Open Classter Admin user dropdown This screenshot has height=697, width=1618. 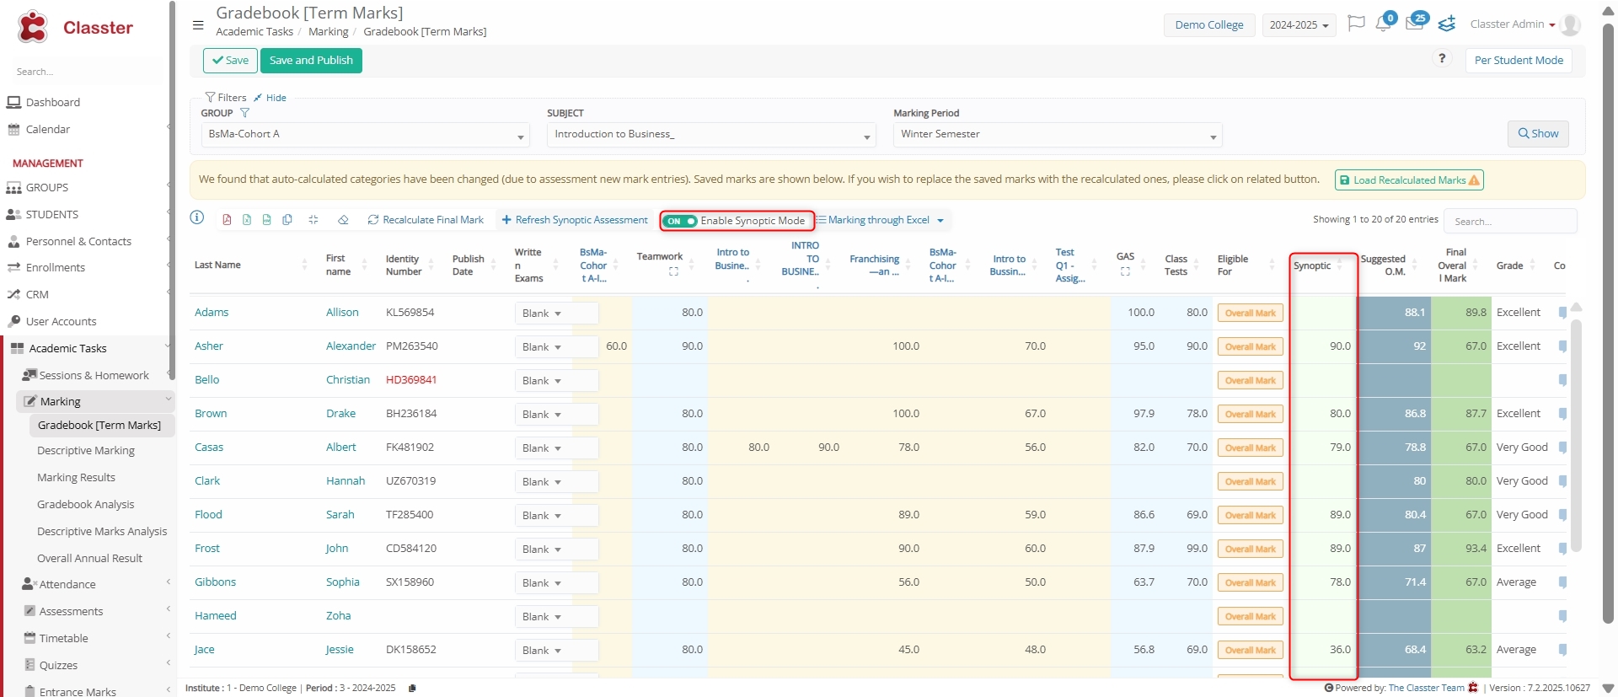[1513, 24]
